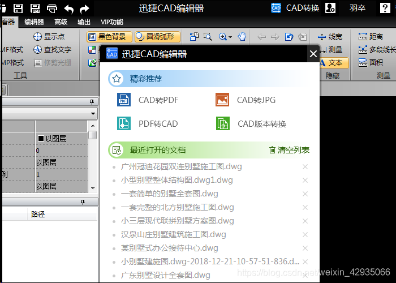Click 多段线长 measure tool
Image resolution: width=396 pixels, height=283 pixels.
pos(377,50)
